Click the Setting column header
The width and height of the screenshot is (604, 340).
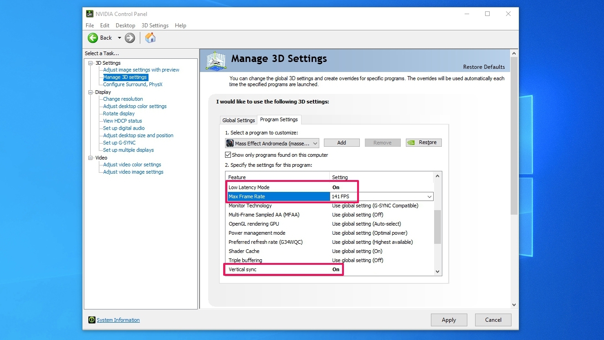coord(381,177)
